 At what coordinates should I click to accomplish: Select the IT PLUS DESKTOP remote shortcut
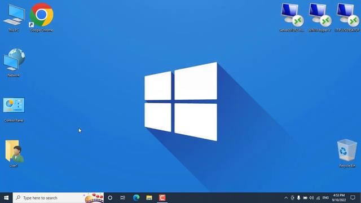347,17
